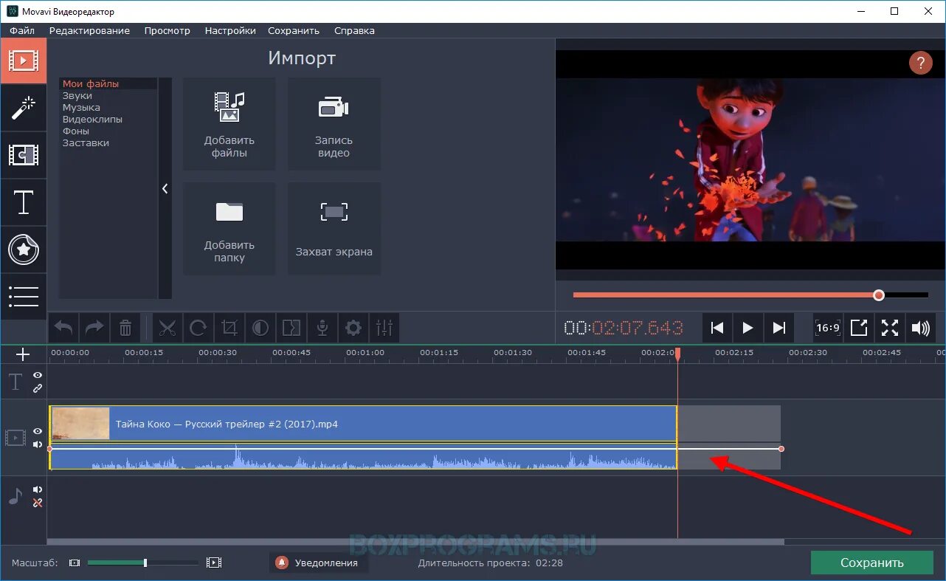Open the Уведомления notifications button
Screen dimensions: 946x581
(318, 563)
